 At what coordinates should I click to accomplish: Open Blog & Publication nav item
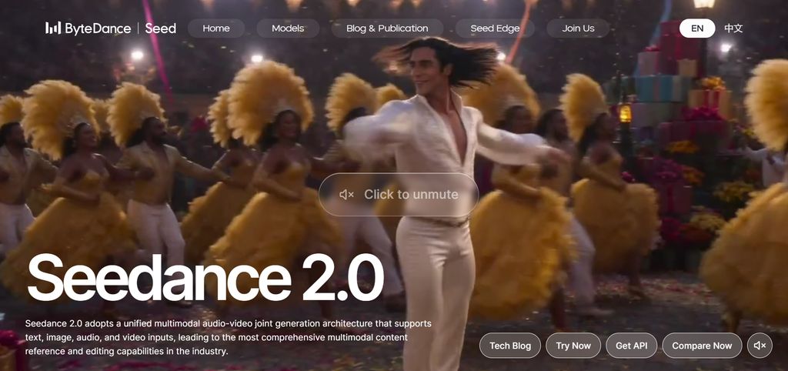point(388,28)
